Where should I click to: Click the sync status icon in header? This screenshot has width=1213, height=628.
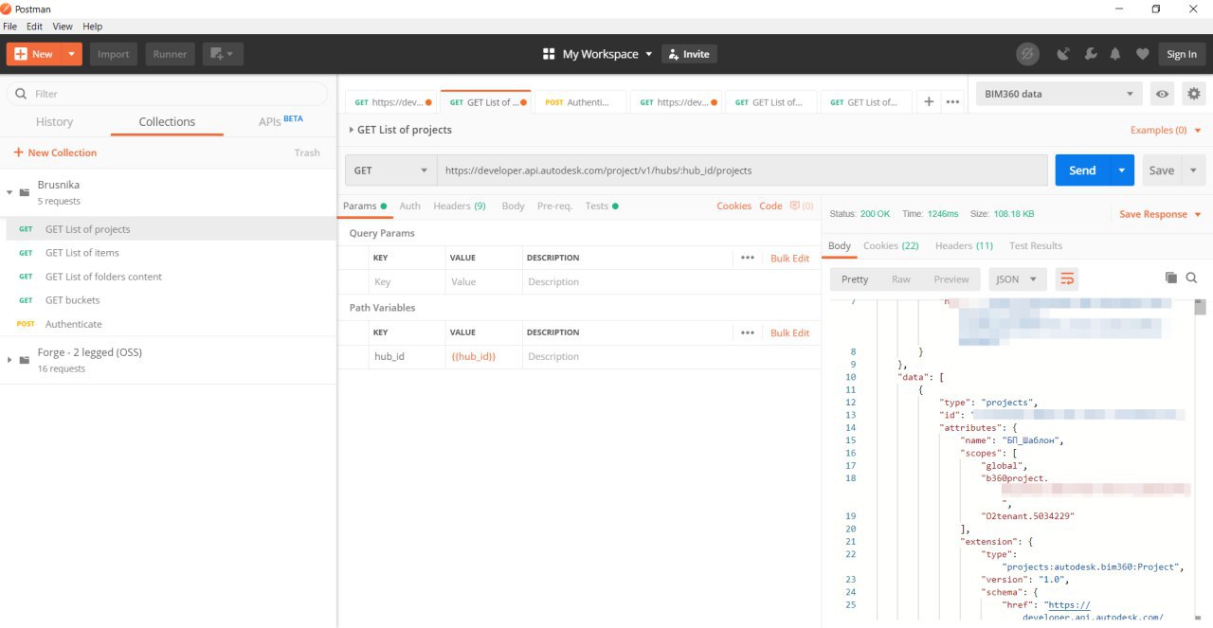pyautogui.click(x=1027, y=54)
